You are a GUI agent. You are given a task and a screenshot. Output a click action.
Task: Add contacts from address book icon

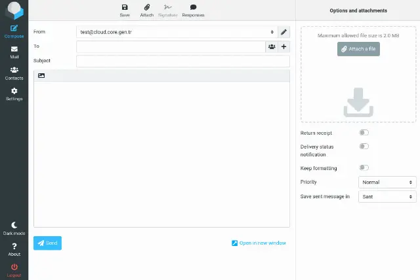272,46
